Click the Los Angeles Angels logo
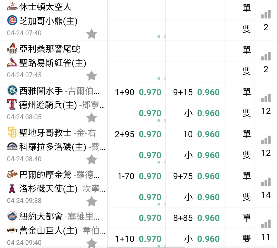277x248 pixels. pyautogui.click(x=12, y=188)
